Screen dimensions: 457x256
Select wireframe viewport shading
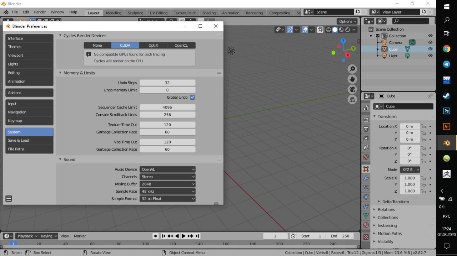[x=328, y=30]
